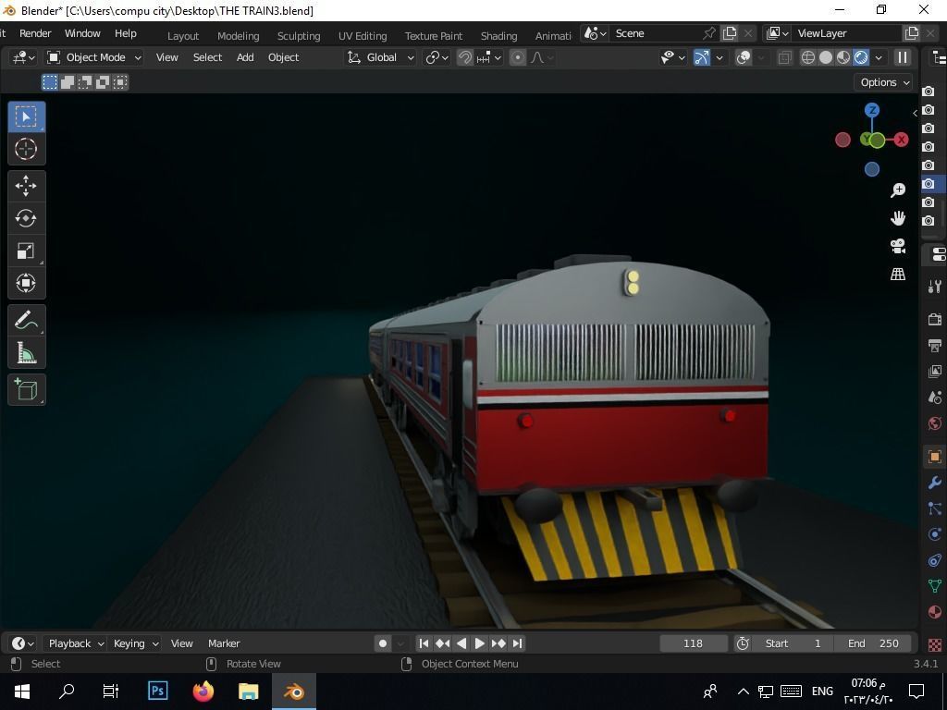The width and height of the screenshot is (947, 710).
Task: Toggle auto keying record button
Action: click(382, 643)
